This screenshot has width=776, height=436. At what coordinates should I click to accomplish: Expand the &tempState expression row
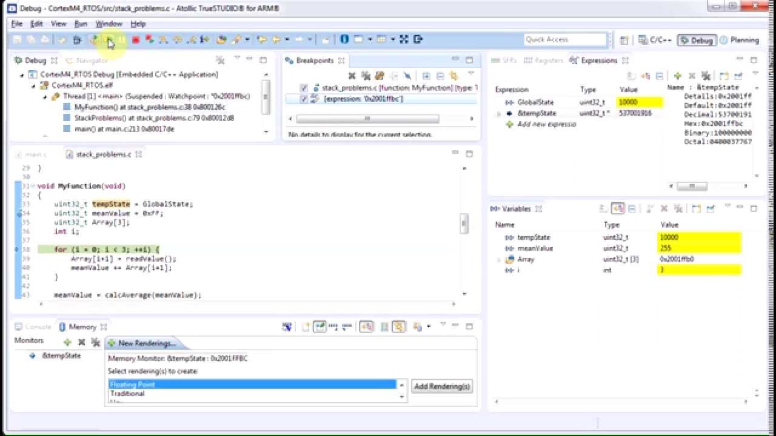tap(499, 113)
